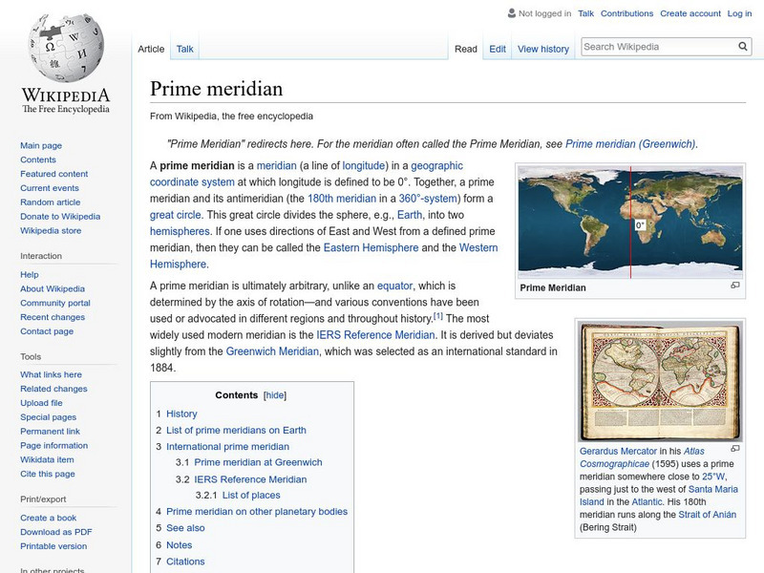Viewport: 764px width, 573px height.
Task: Enlarge the Mercator atlas image icon
Action: pyautogui.click(x=735, y=448)
